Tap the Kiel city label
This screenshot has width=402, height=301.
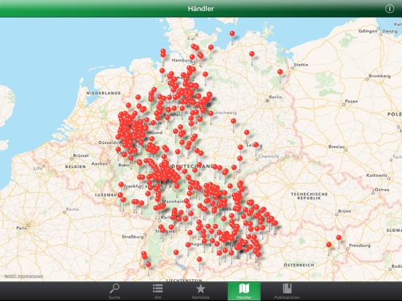(192, 39)
